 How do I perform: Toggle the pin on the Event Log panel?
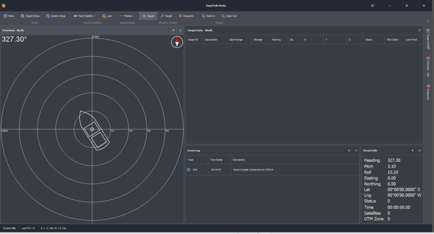(x=349, y=150)
